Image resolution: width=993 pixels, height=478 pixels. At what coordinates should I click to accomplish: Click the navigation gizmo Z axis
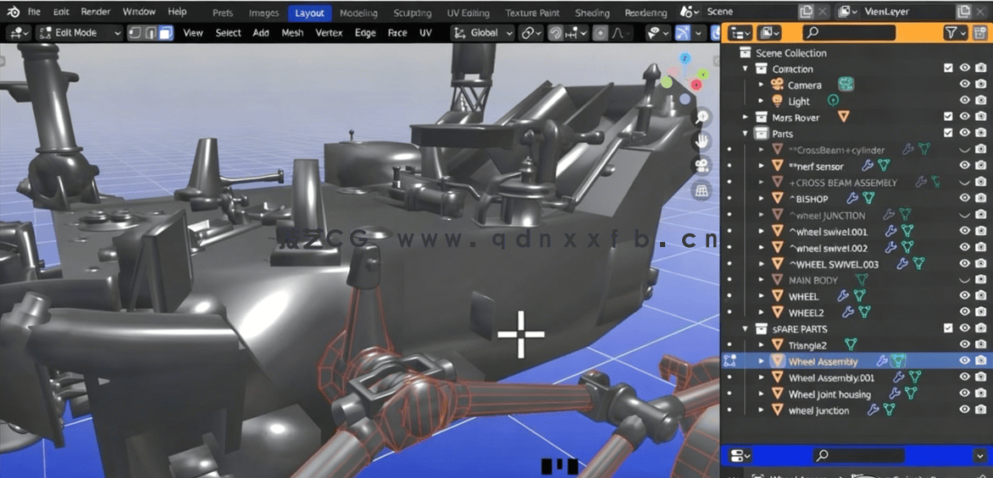click(x=685, y=59)
